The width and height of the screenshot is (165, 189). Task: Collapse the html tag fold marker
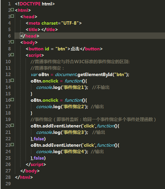(12, 10)
